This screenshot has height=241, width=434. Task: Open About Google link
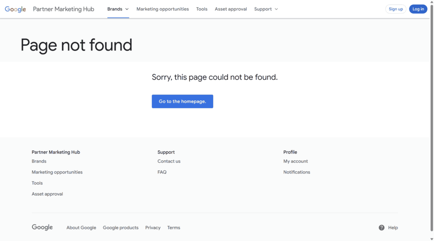click(81, 228)
